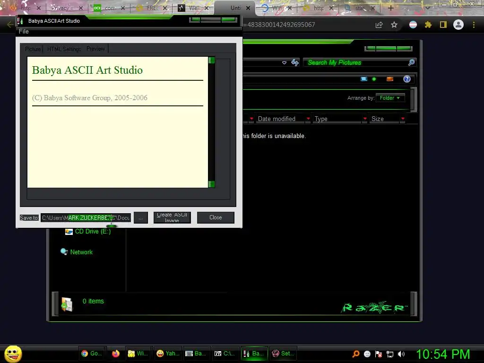Open the 'Wi...' folder taskbar button
484x363 pixels.
click(x=138, y=354)
